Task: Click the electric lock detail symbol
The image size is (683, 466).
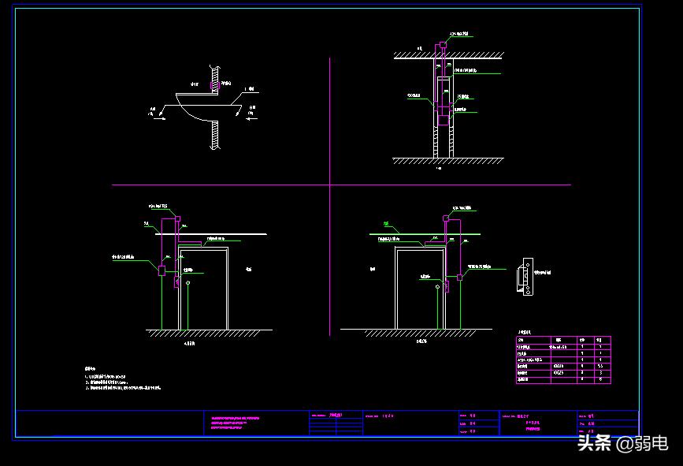Action: [x=522, y=278]
